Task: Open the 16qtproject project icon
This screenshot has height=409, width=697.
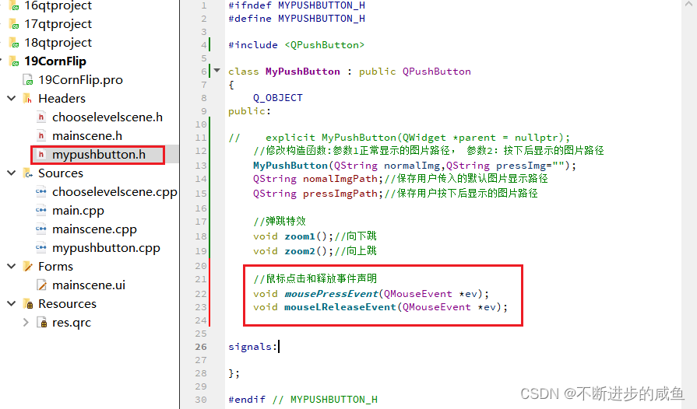Action: click(15, 5)
